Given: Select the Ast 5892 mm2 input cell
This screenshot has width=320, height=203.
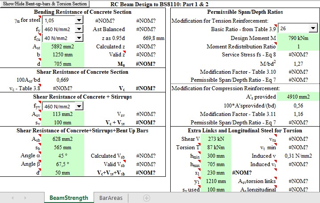Looking at the screenshot, I should (x=63, y=47).
